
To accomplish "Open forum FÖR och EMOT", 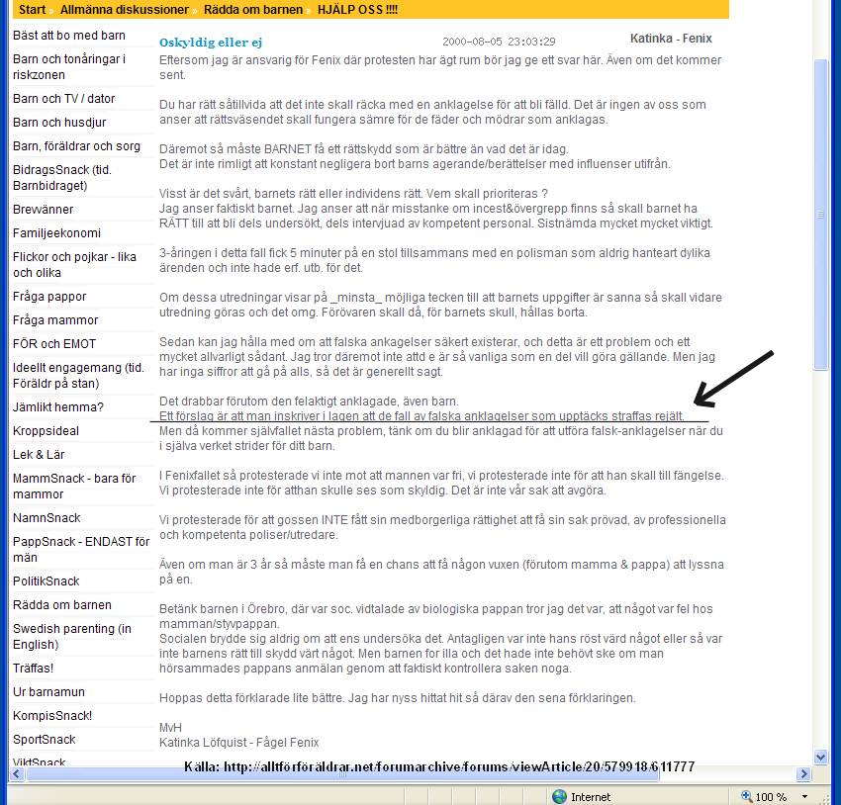I will (x=54, y=343).
